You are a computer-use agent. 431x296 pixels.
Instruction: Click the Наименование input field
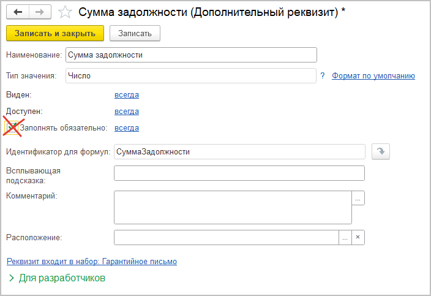coord(191,55)
